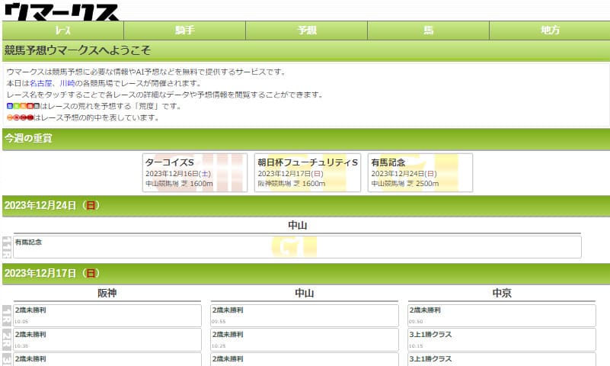Screen dimensions: 610x366
Task: Open the 馬 menu tab
Action: coord(428,30)
